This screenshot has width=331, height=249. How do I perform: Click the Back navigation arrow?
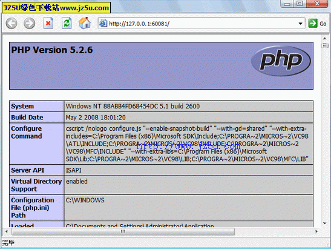click(x=11, y=23)
